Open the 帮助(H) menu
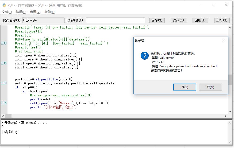 50,12
